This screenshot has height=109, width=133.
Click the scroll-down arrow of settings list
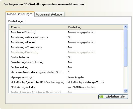(125, 90)
